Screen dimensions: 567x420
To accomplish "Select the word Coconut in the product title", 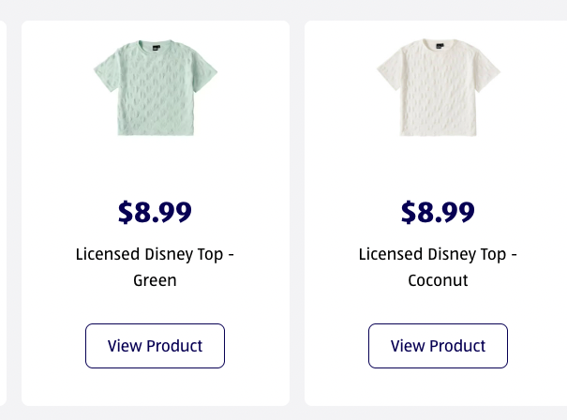I will click(x=438, y=279).
